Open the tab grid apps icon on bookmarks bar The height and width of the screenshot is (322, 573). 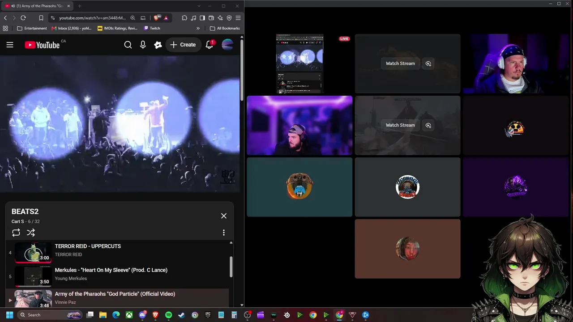click(5, 28)
